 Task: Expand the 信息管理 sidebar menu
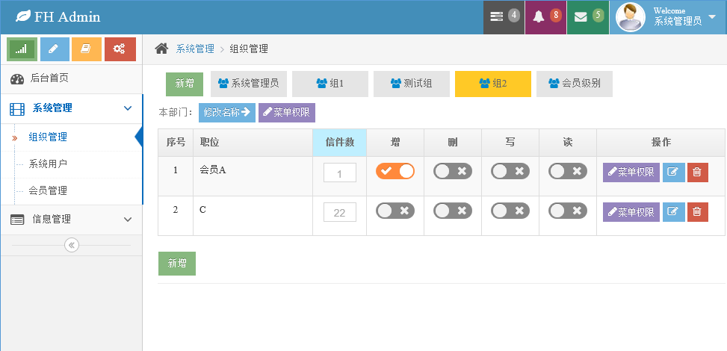click(x=72, y=220)
